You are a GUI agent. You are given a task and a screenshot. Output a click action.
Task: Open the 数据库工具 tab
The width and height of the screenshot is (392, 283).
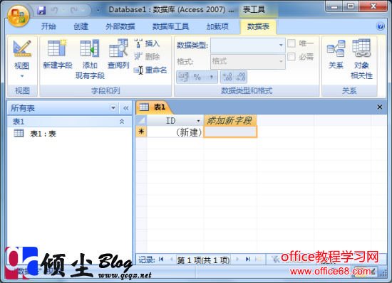171,26
